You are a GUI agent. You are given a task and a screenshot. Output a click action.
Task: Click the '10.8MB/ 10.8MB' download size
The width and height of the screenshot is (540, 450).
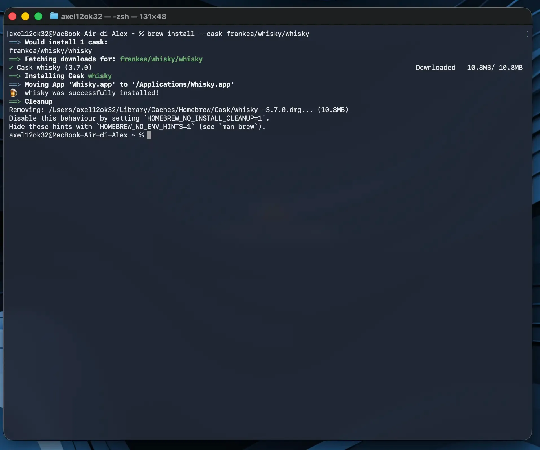click(x=495, y=68)
